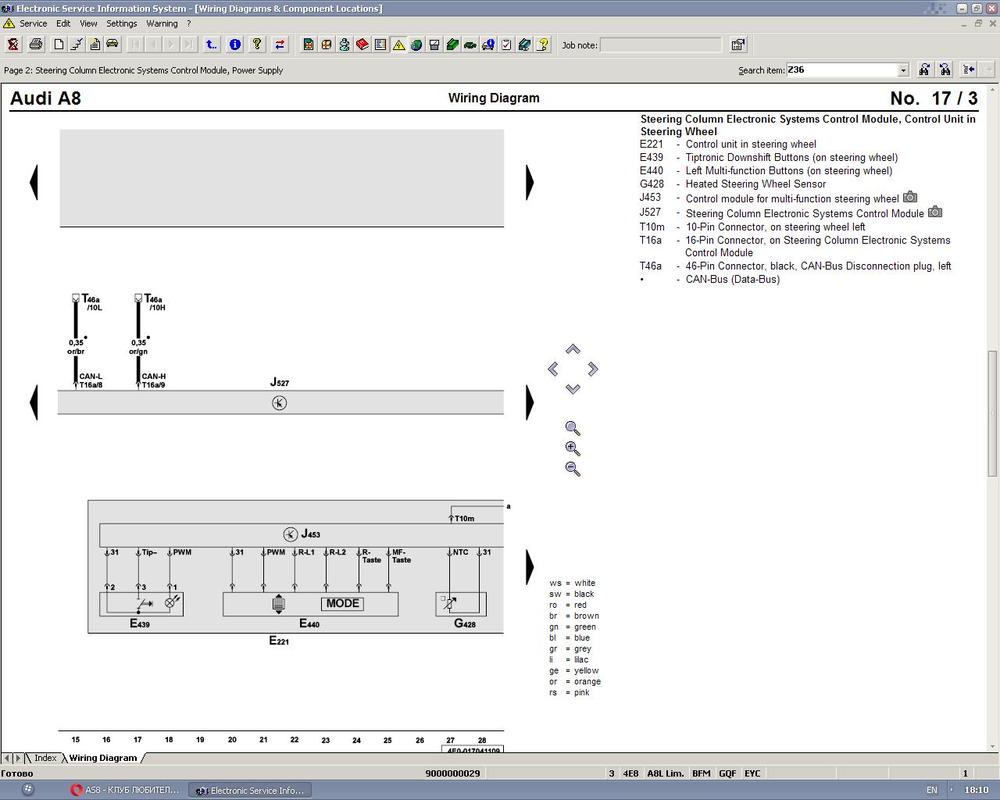Click the Job note button beside the field
The height and width of the screenshot is (800, 1000).
pos(737,45)
